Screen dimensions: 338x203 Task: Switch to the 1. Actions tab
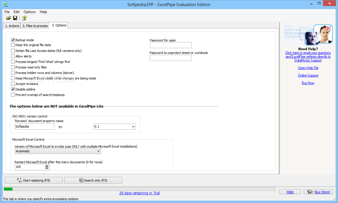click(12, 26)
